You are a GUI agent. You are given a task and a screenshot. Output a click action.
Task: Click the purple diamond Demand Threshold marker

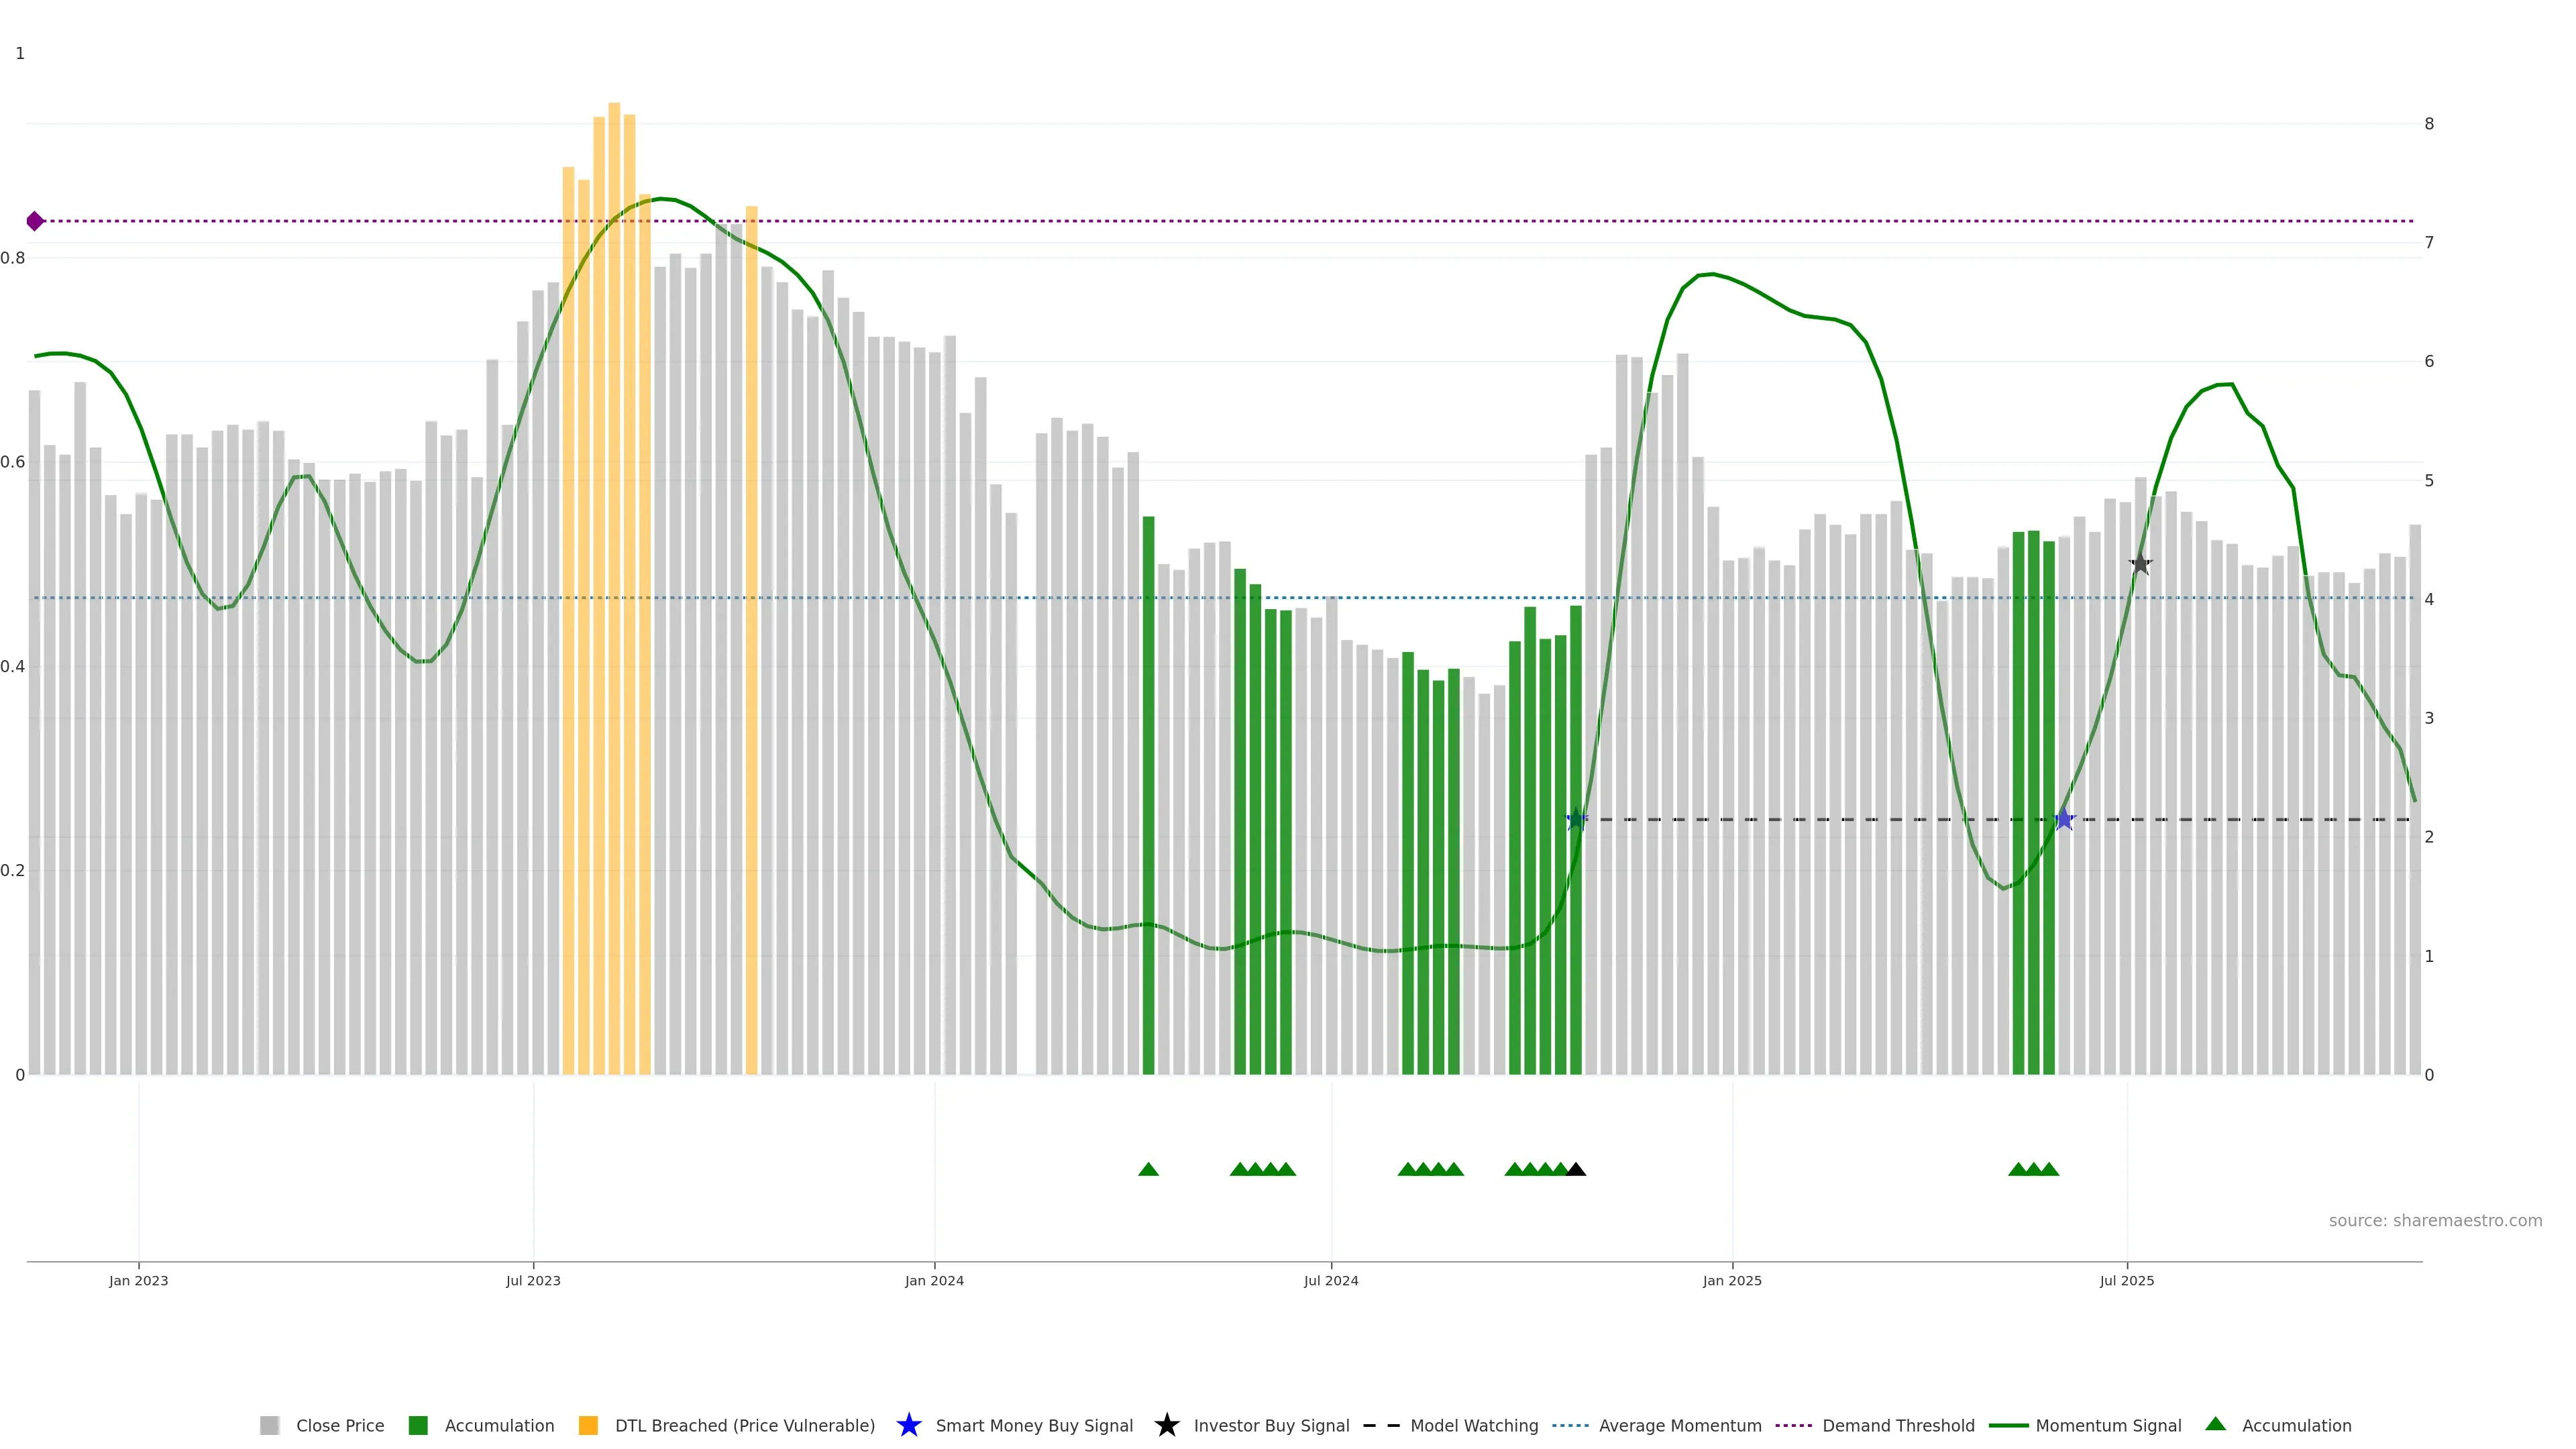(35, 221)
